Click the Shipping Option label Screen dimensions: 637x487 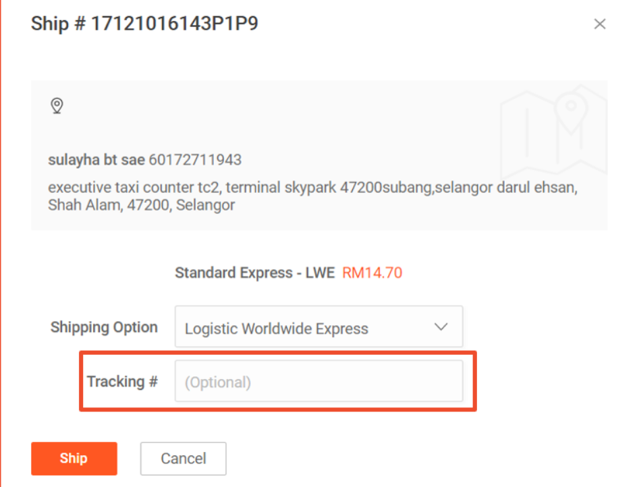click(x=104, y=327)
